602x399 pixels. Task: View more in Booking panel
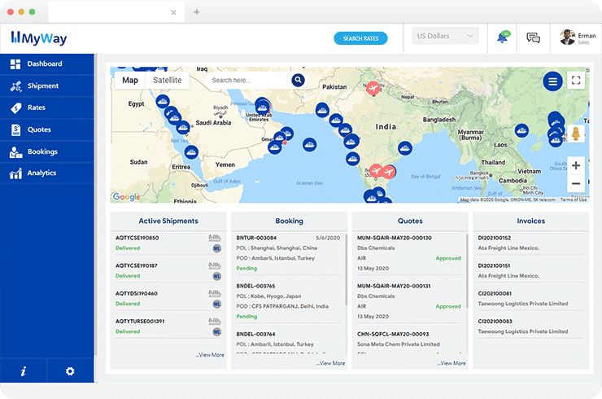click(x=330, y=363)
